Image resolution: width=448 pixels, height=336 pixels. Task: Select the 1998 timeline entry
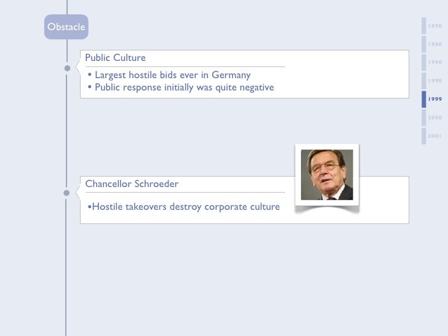pos(435,81)
